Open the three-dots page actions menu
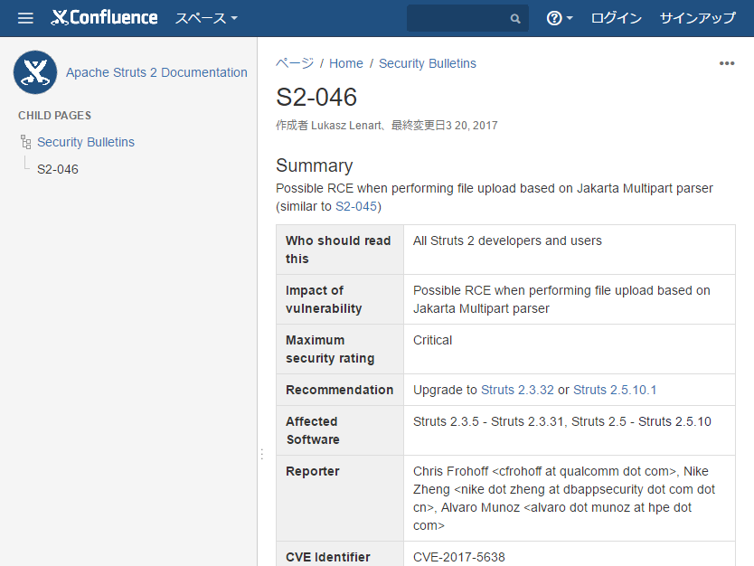 tap(727, 63)
